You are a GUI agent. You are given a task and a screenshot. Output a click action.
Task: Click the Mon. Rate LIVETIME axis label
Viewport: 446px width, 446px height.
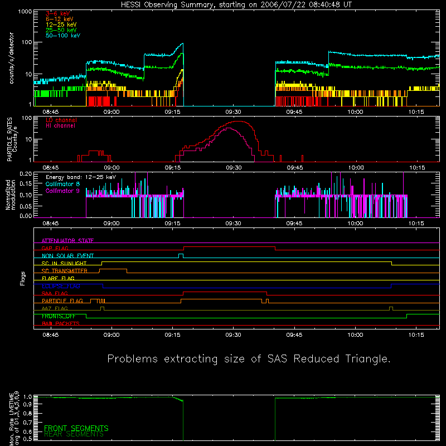click(x=14, y=418)
